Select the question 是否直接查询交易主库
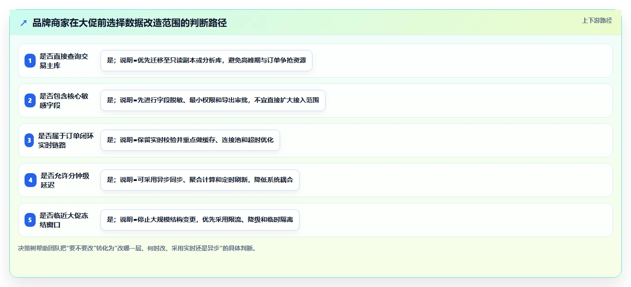 coord(64,61)
